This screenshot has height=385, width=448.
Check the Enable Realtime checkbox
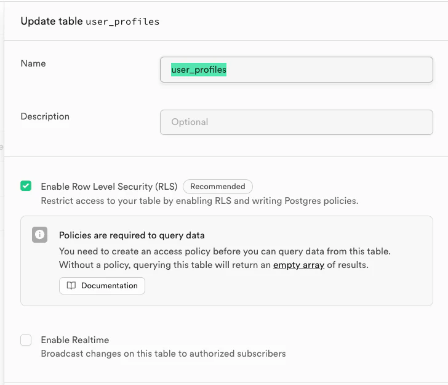coord(26,340)
